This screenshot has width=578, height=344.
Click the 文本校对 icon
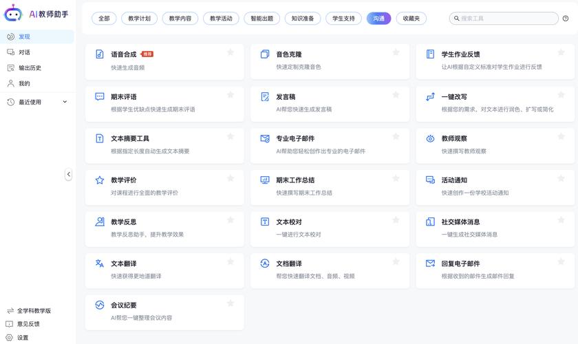click(x=265, y=222)
